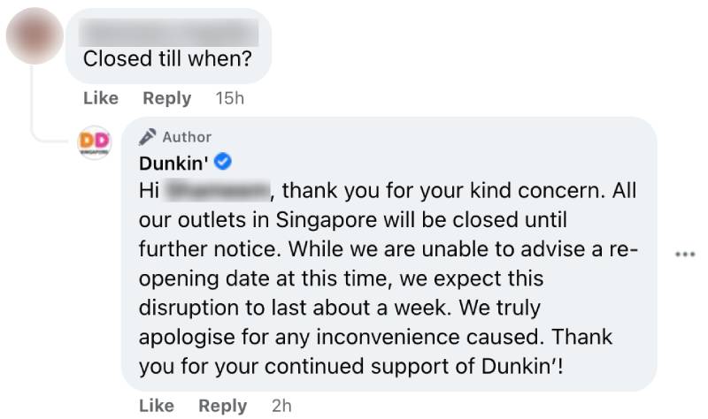The height and width of the screenshot is (419, 708).
Task: Open the blurred commenter name link
Action: (168, 33)
